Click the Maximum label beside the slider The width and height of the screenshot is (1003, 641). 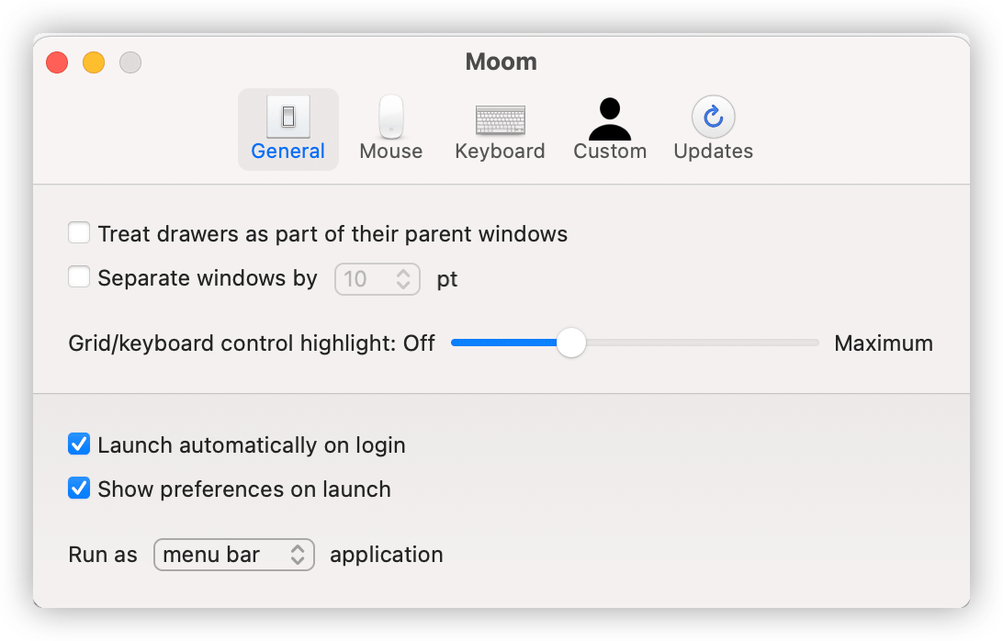pyautogui.click(x=884, y=343)
